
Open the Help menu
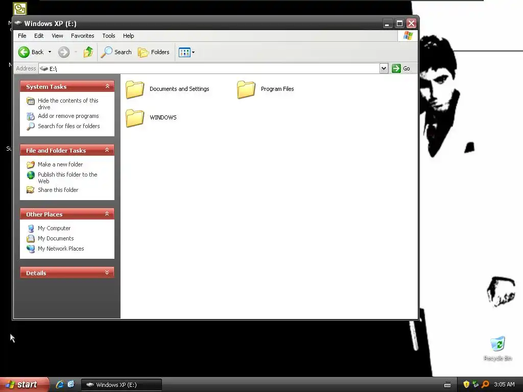point(128,36)
